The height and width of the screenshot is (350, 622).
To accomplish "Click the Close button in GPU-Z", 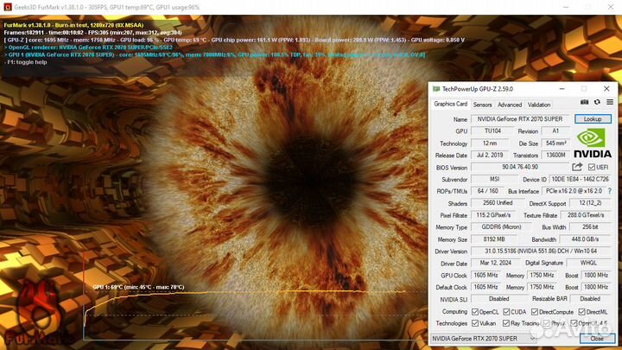I will pos(597,339).
